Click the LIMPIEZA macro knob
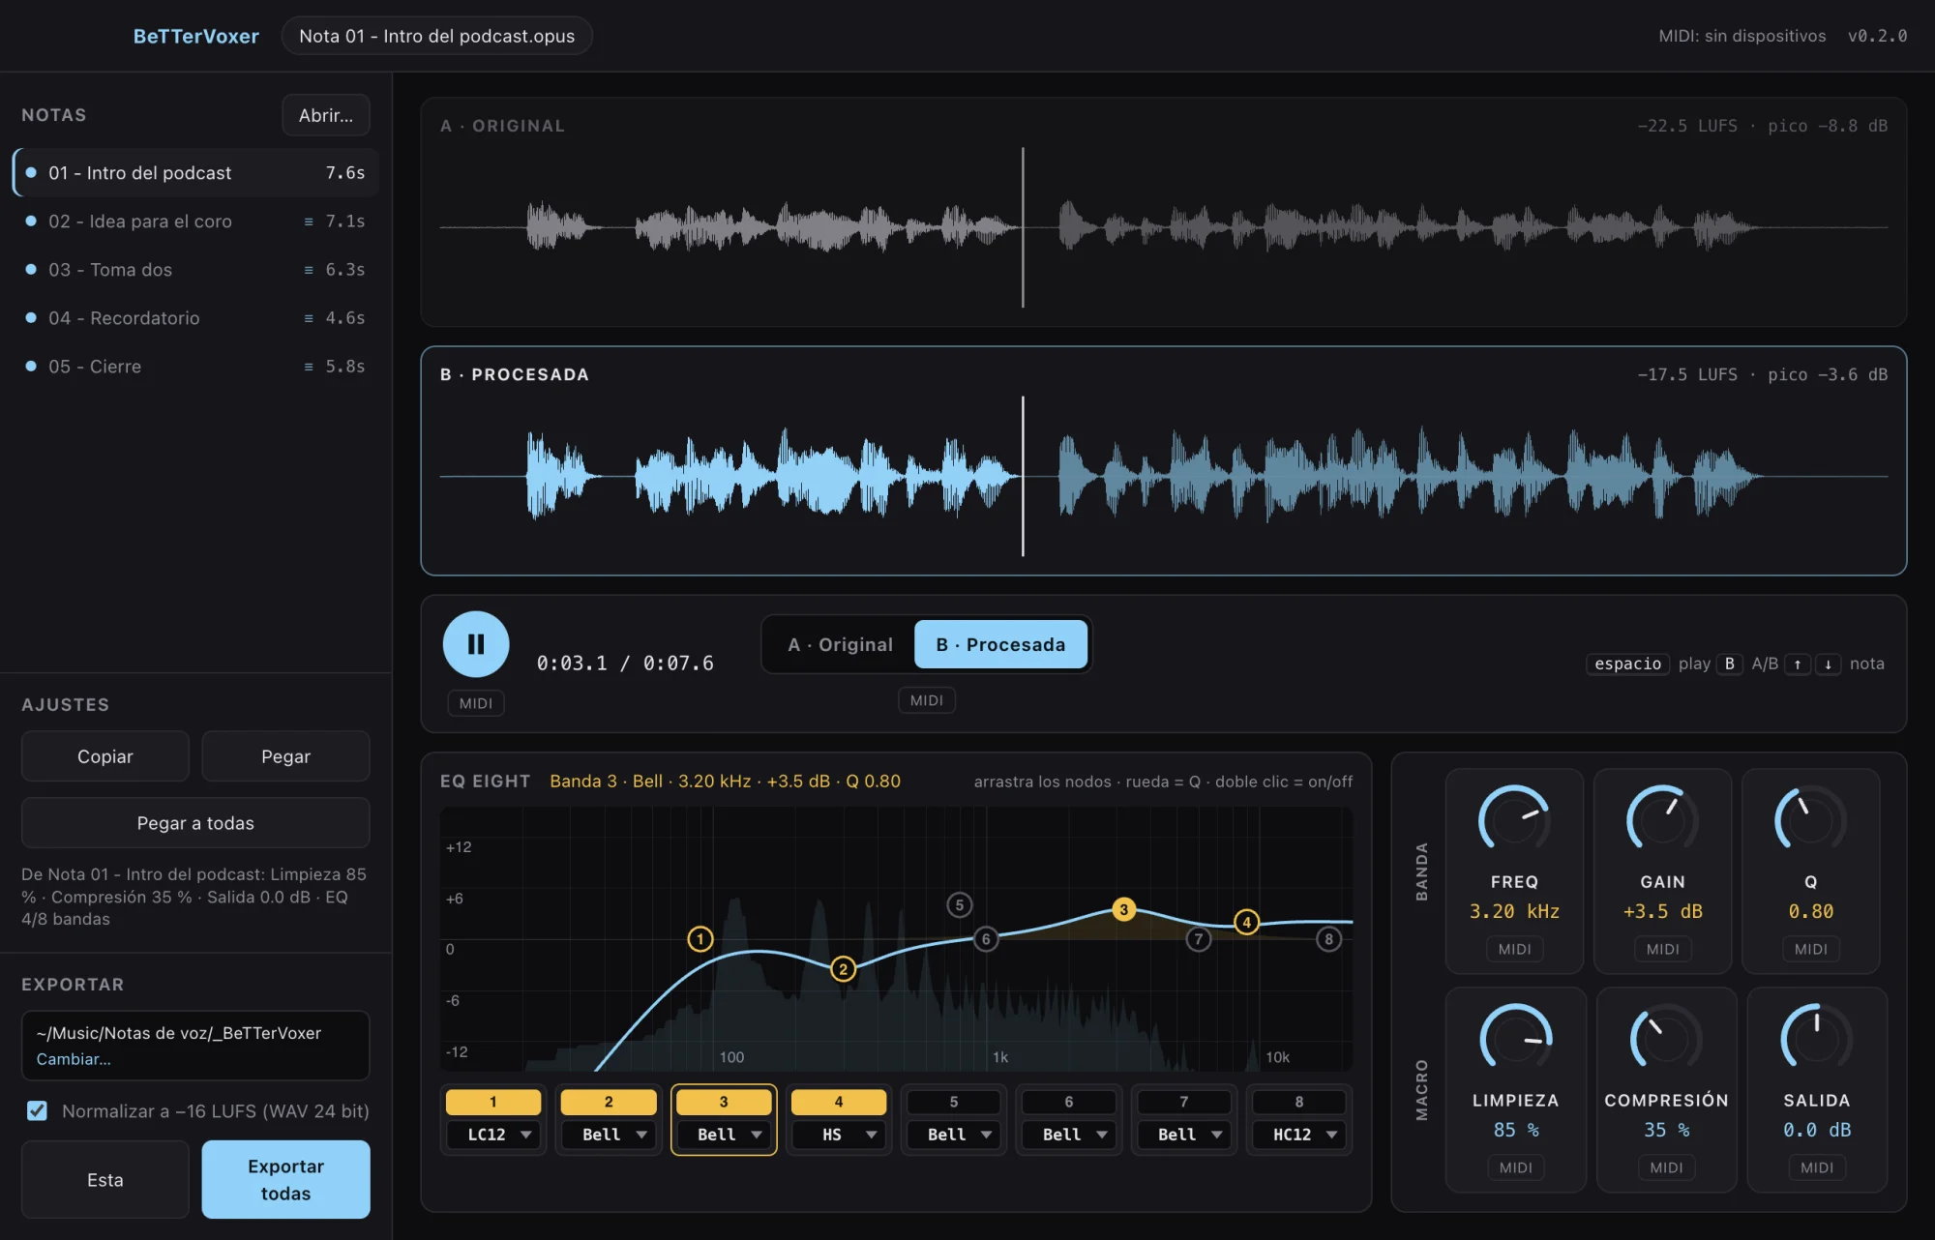 [1515, 1039]
